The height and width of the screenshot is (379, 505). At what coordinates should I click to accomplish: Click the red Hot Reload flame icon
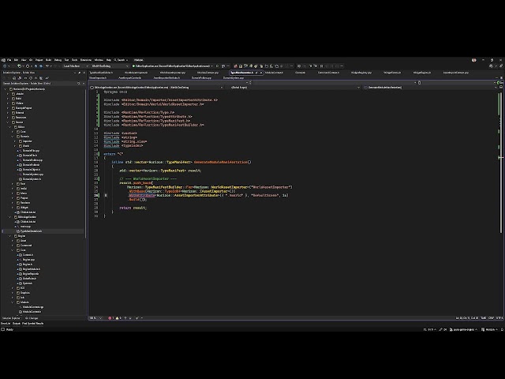236,66
